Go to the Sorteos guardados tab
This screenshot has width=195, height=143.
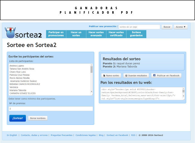point(136,34)
